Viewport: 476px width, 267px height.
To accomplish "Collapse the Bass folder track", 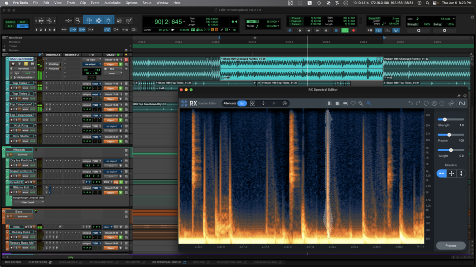I will click(x=3, y=211).
